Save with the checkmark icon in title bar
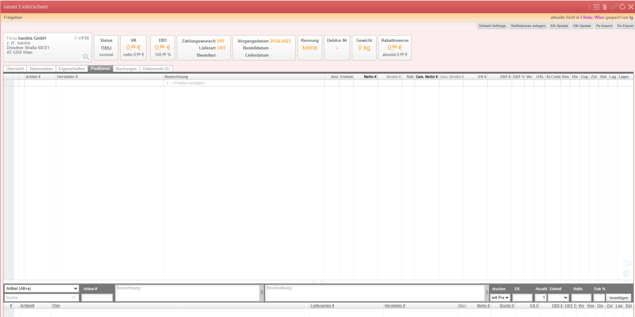 614,7
